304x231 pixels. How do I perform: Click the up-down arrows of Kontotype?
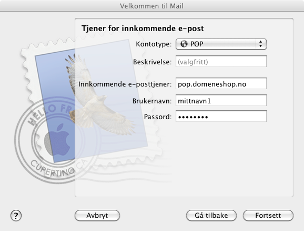(260, 44)
